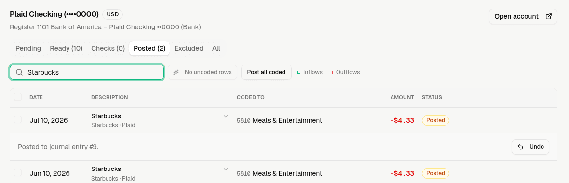Click the Posted status badge for Jul 10
Viewport: 569px width, 183px height.
435,120
